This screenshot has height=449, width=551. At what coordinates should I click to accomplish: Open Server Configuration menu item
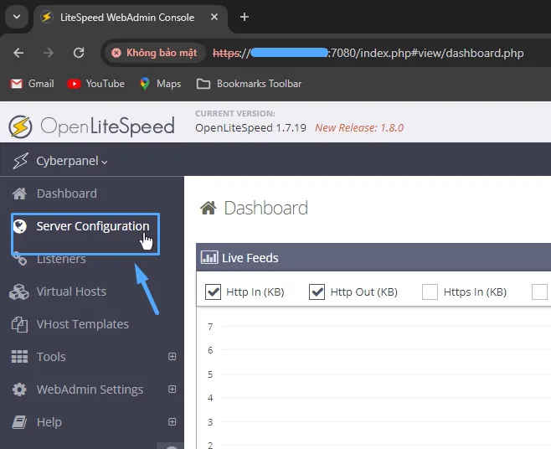coord(92,226)
